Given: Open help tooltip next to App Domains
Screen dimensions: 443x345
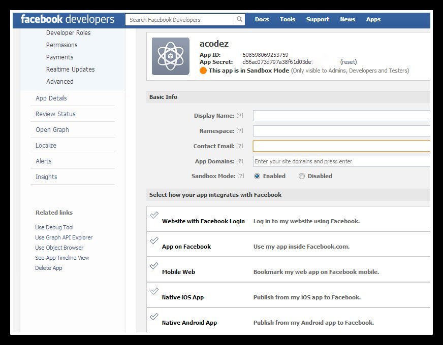Looking at the screenshot, I should coord(240,161).
